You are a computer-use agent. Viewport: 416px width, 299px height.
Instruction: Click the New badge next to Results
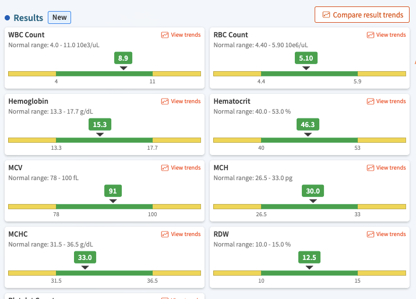(59, 17)
